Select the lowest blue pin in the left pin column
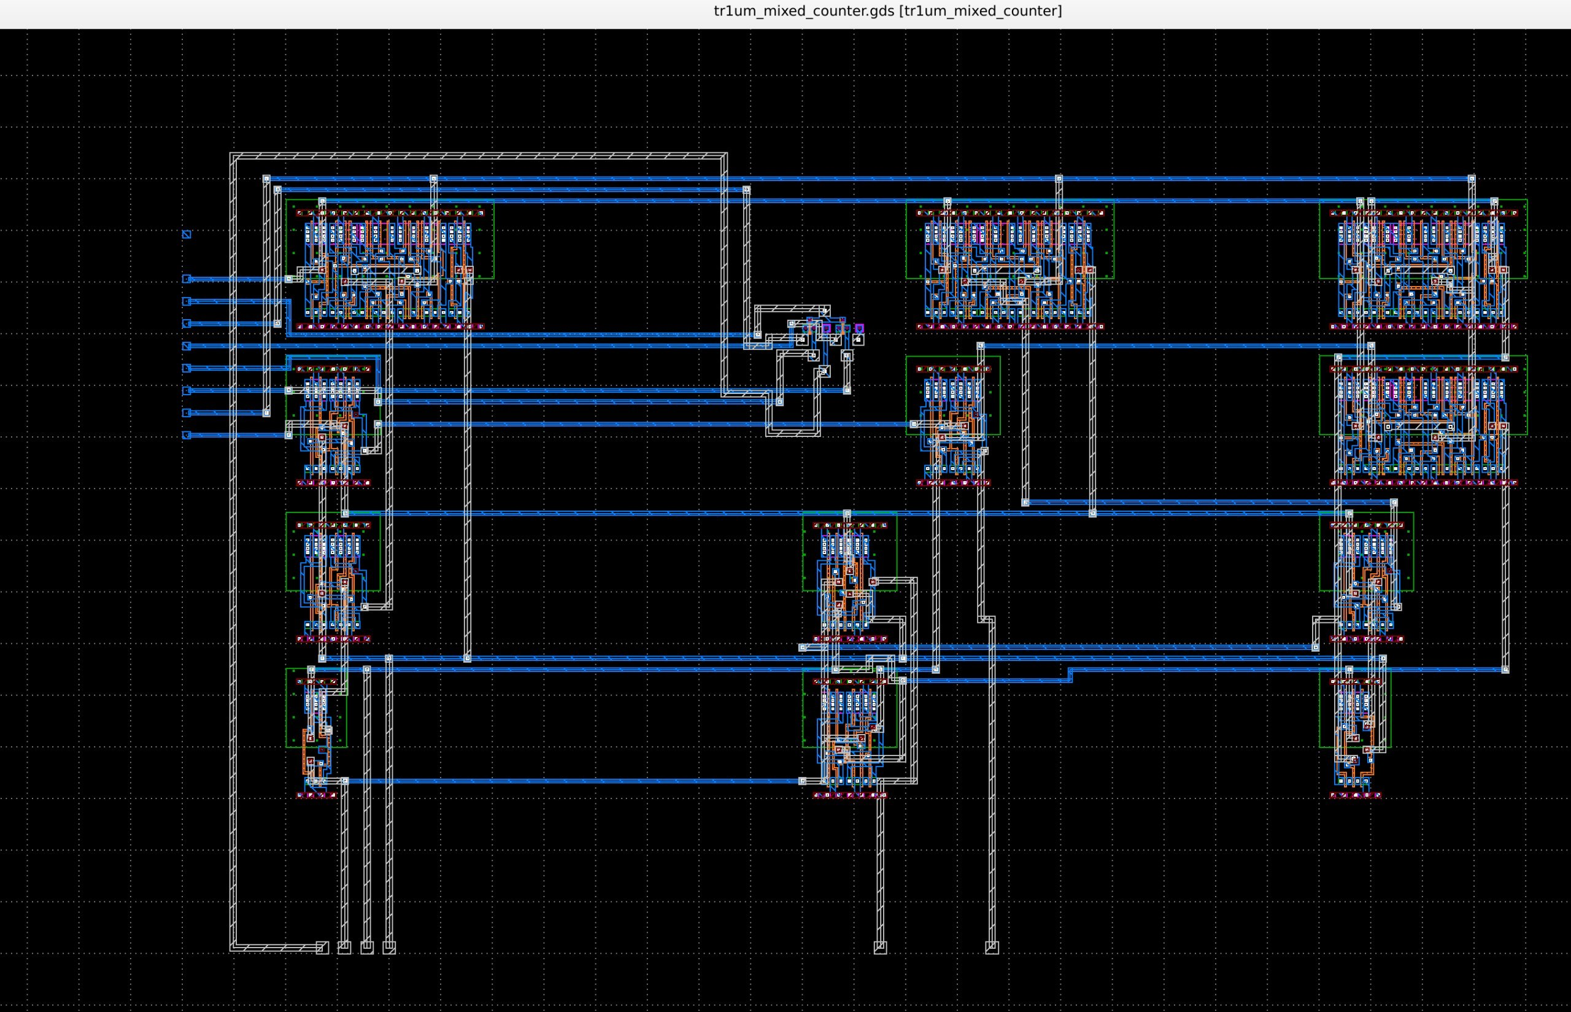 point(187,435)
